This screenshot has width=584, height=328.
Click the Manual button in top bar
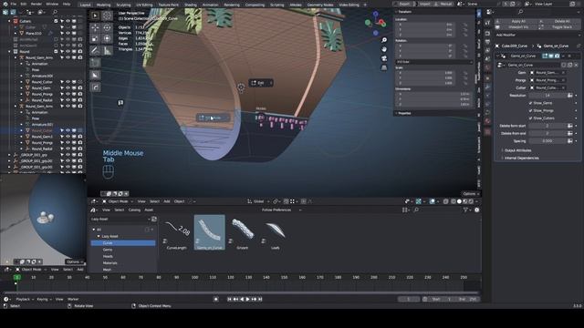pos(443,4)
